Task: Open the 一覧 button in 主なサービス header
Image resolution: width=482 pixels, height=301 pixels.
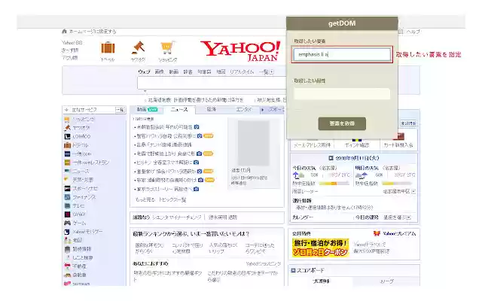Action: point(120,110)
